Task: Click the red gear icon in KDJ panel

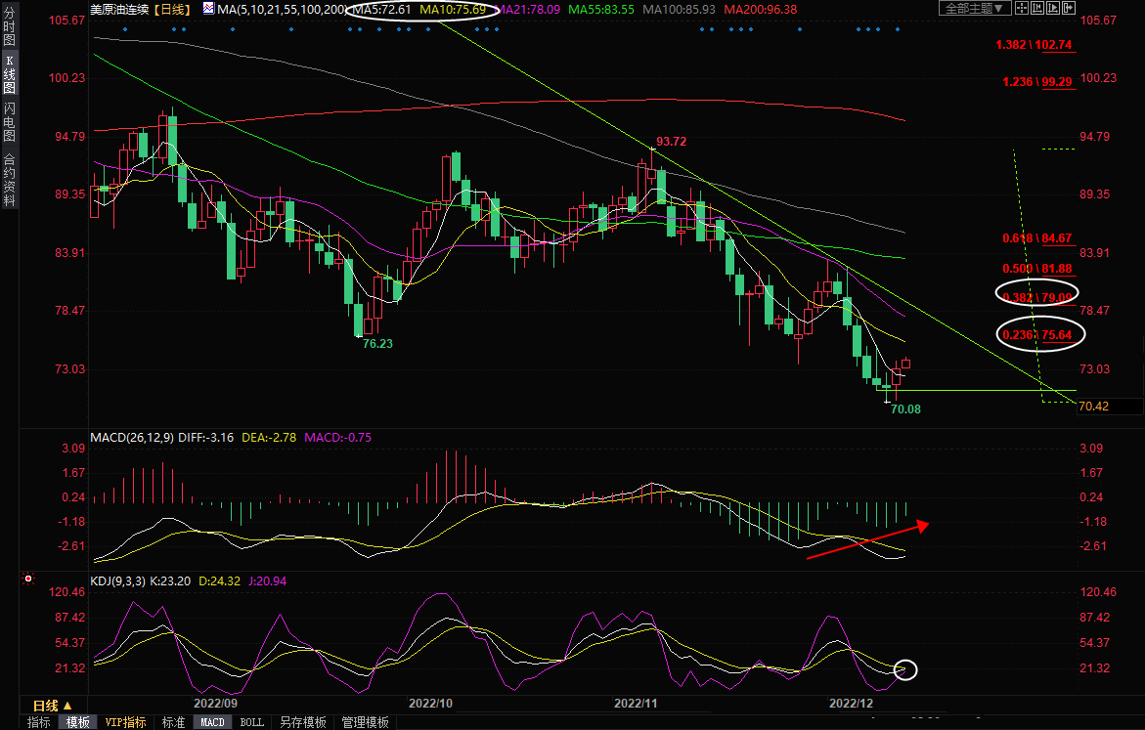Action: coord(28,580)
